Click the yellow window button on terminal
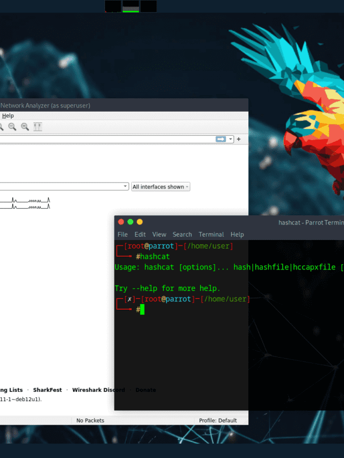This screenshot has width=344, height=458. tap(140, 222)
